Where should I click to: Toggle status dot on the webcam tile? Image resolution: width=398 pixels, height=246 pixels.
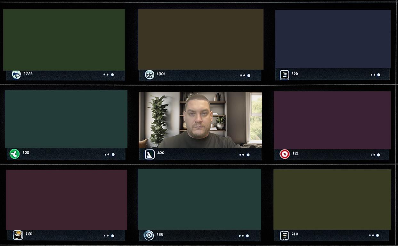pos(248,155)
